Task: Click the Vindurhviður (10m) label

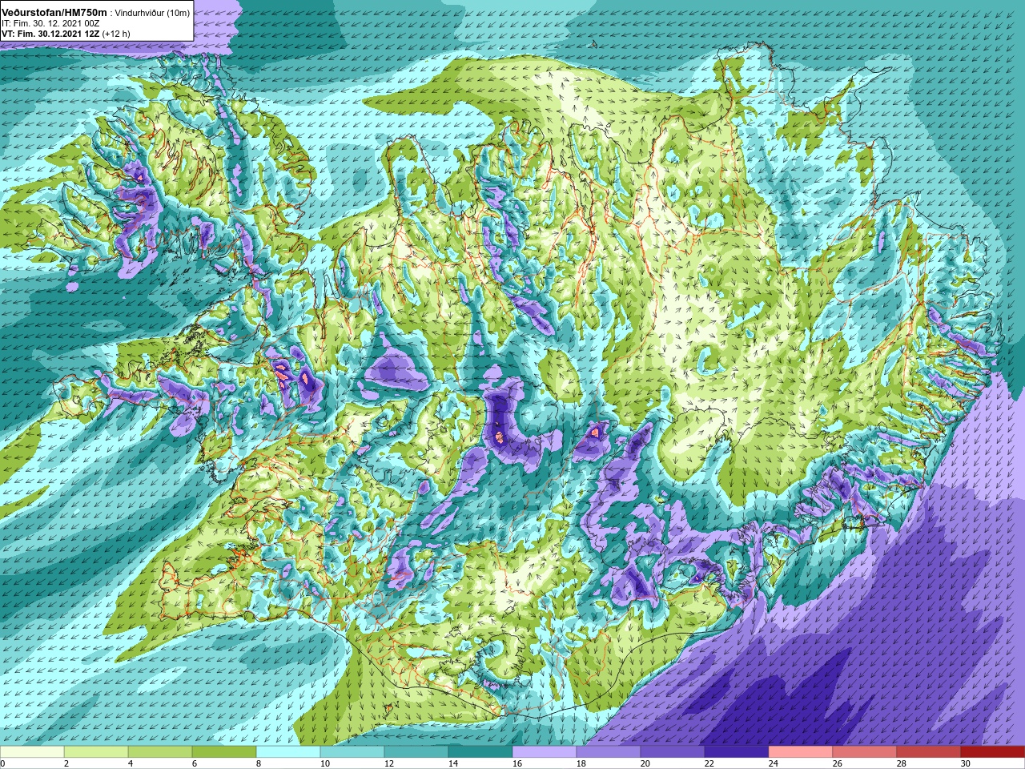Action: (x=153, y=13)
